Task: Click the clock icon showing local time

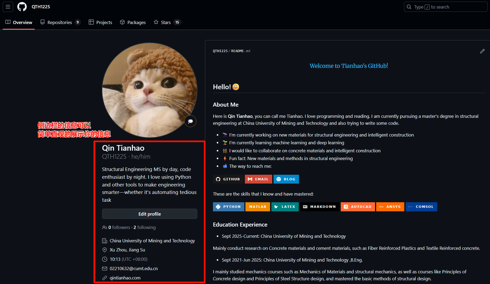Action: tap(104, 259)
